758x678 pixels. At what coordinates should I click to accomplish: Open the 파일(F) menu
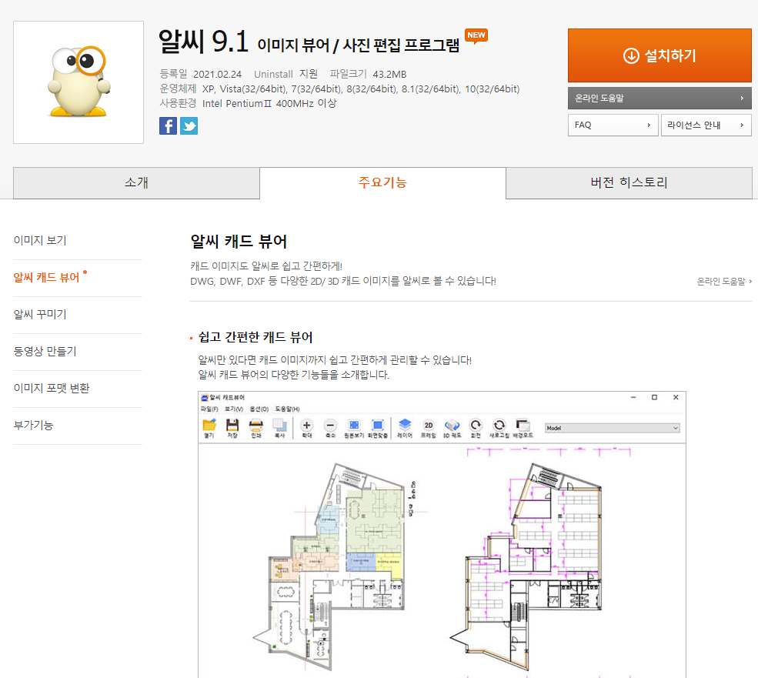[x=209, y=409]
